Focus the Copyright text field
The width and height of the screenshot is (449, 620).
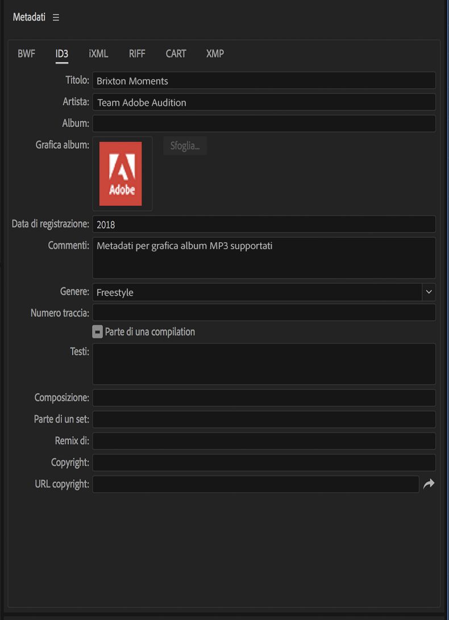point(264,462)
